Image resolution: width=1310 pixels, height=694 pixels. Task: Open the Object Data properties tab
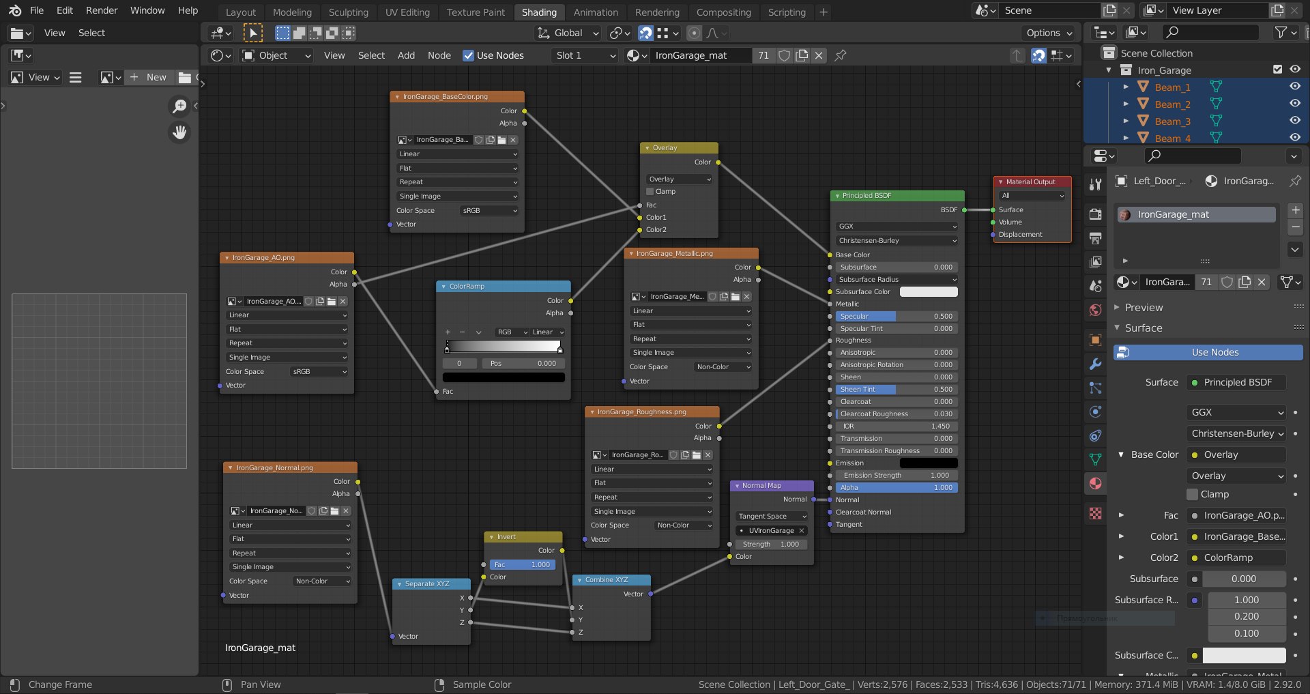click(1095, 459)
